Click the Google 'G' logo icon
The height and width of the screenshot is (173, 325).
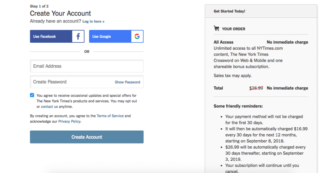(x=137, y=36)
